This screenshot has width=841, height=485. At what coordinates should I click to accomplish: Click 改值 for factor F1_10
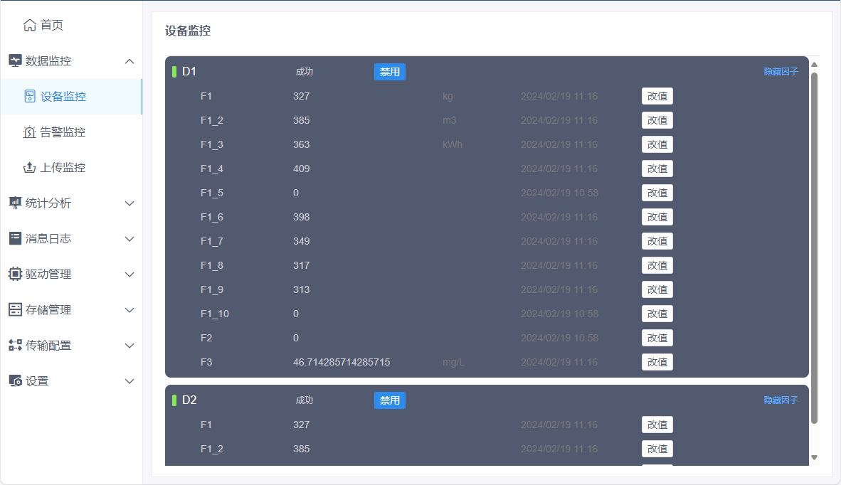(657, 314)
